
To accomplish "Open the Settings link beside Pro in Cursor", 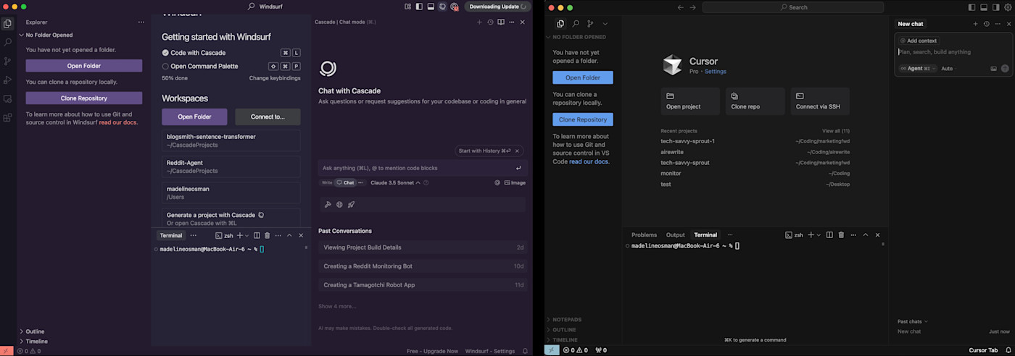I will tap(715, 72).
